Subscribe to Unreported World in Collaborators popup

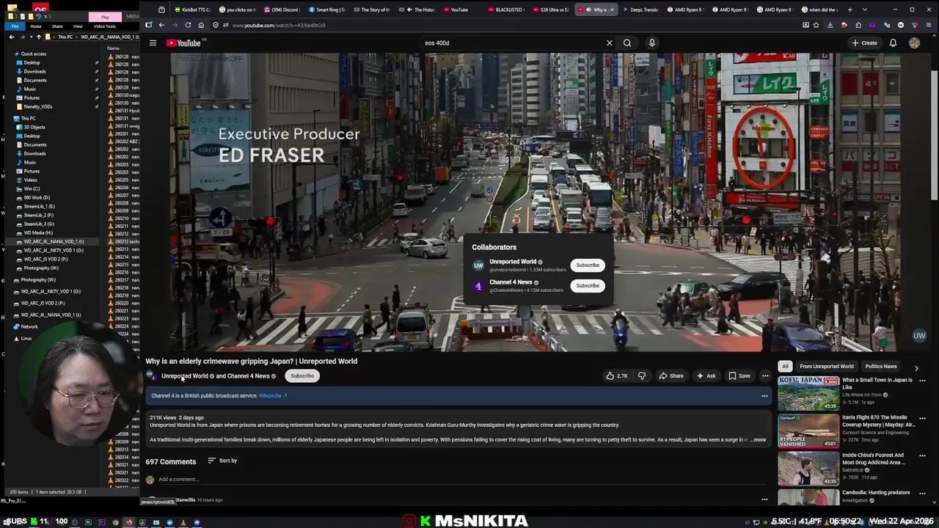click(x=588, y=265)
